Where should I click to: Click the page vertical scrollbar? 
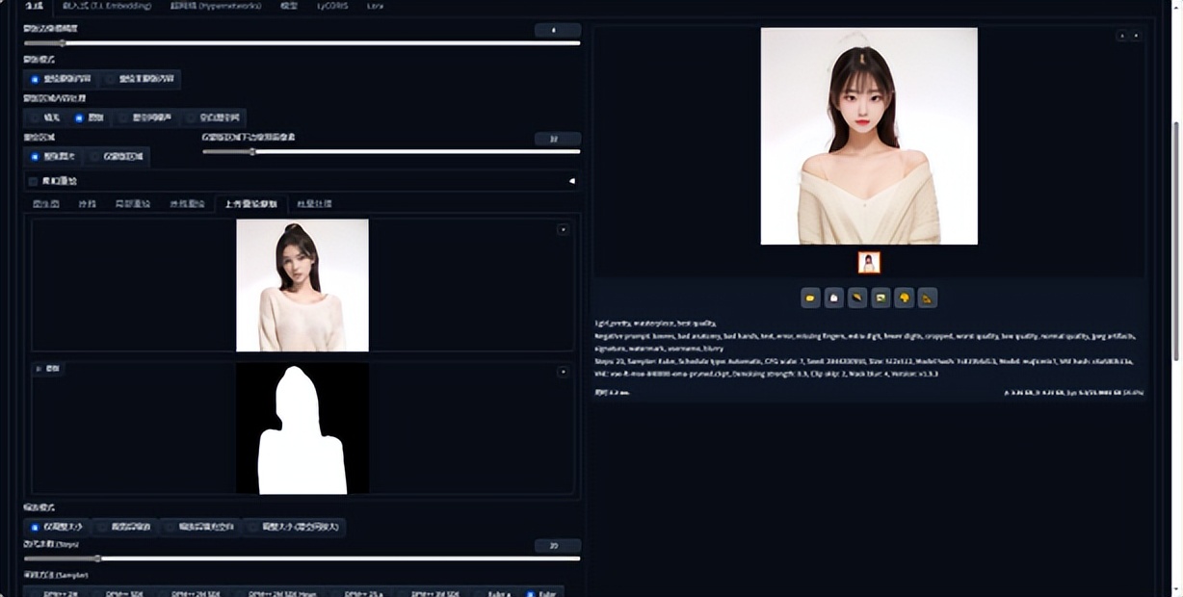pos(1176,241)
